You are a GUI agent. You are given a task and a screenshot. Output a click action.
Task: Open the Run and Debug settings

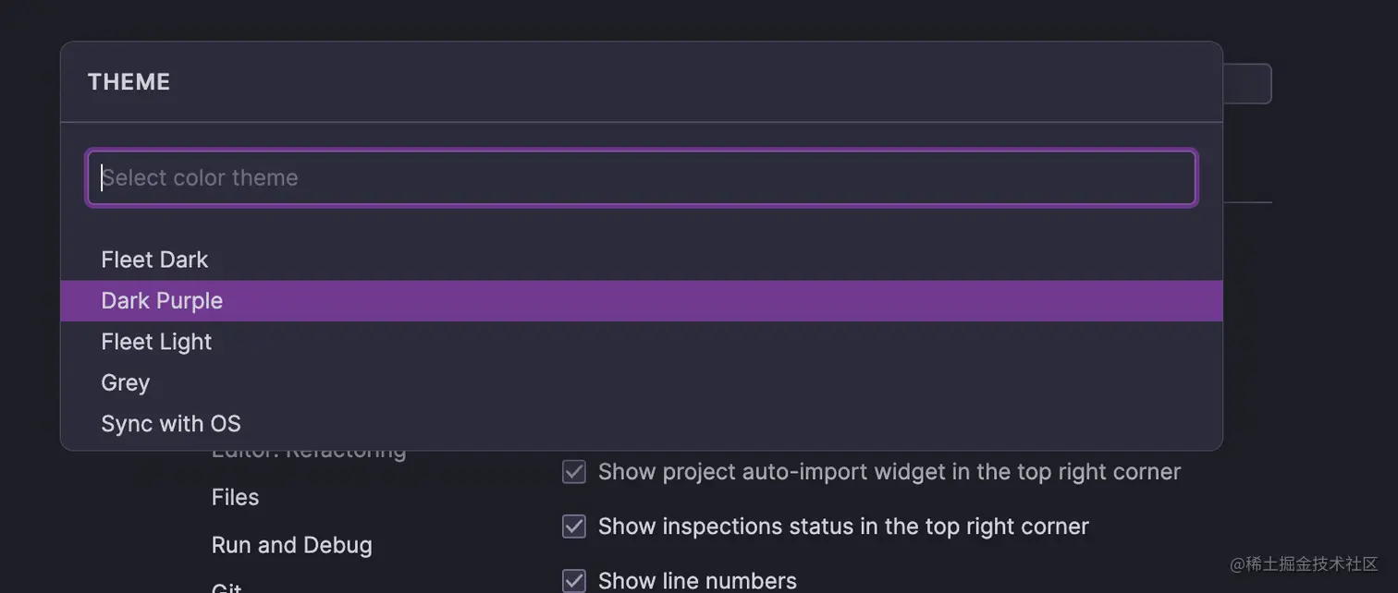[291, 545]
